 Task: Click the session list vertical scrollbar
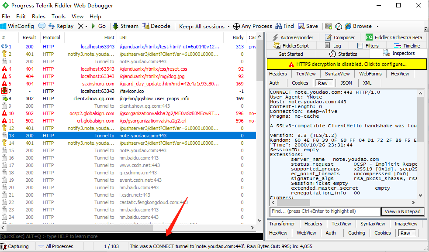[259, 128]
